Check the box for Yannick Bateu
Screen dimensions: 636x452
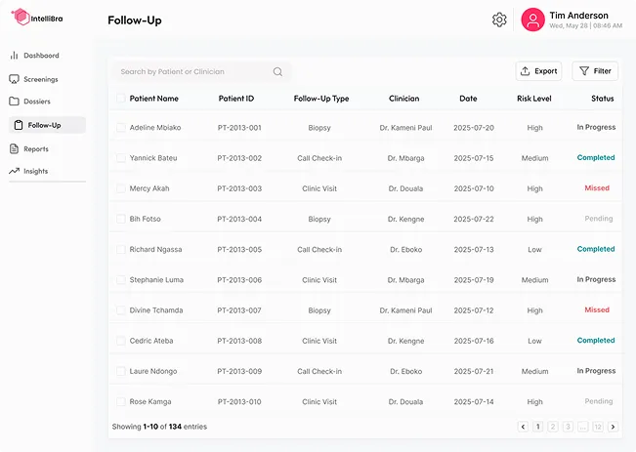click(x=121, y=158)
